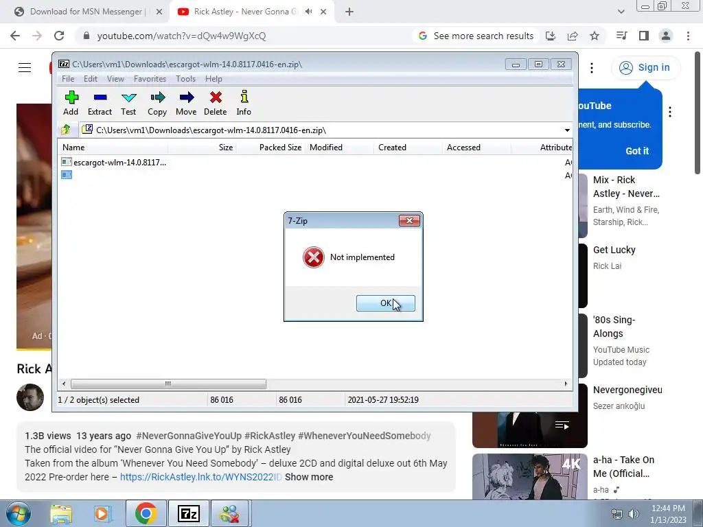Open the View menu in 7-Zip

click(x=115, y=79)
